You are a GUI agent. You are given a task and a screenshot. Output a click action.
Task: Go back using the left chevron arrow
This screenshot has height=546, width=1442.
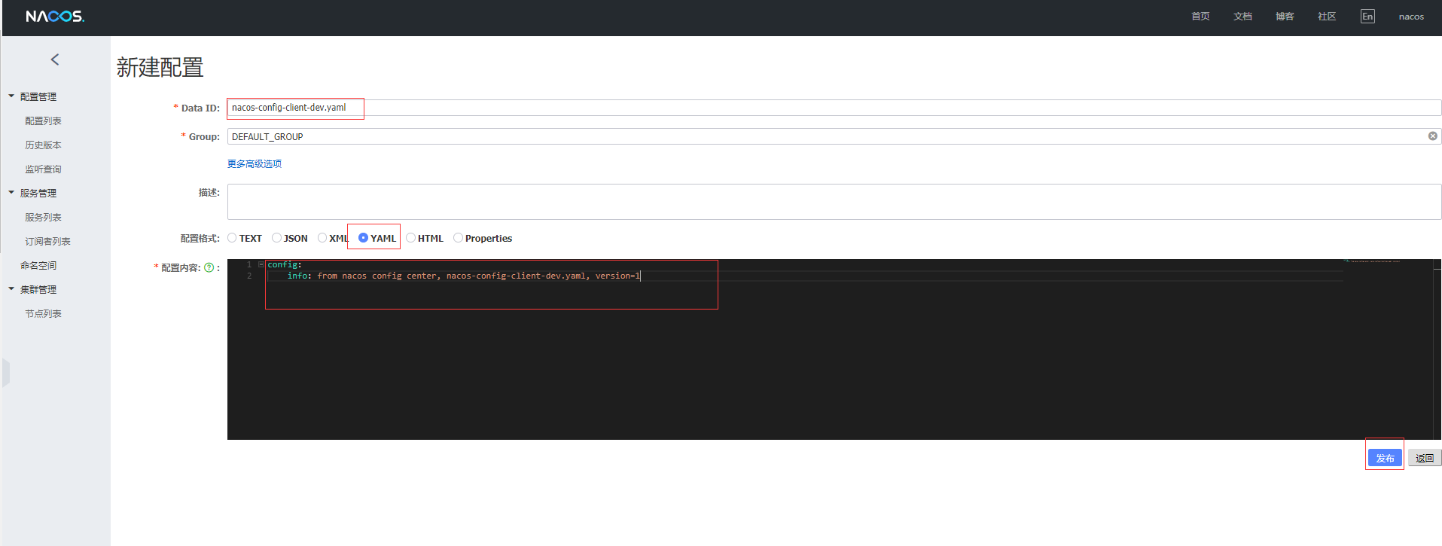point(55,59)
